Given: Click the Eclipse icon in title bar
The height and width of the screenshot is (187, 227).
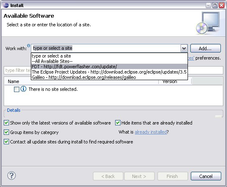Looking at the screenshot, I should point(6,5).
